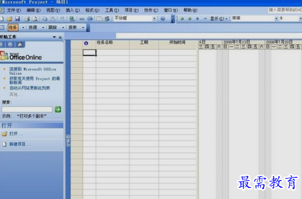Screen dimensions: 302x199
Task: Click the 新建项目... link
Action: [20, 144]
